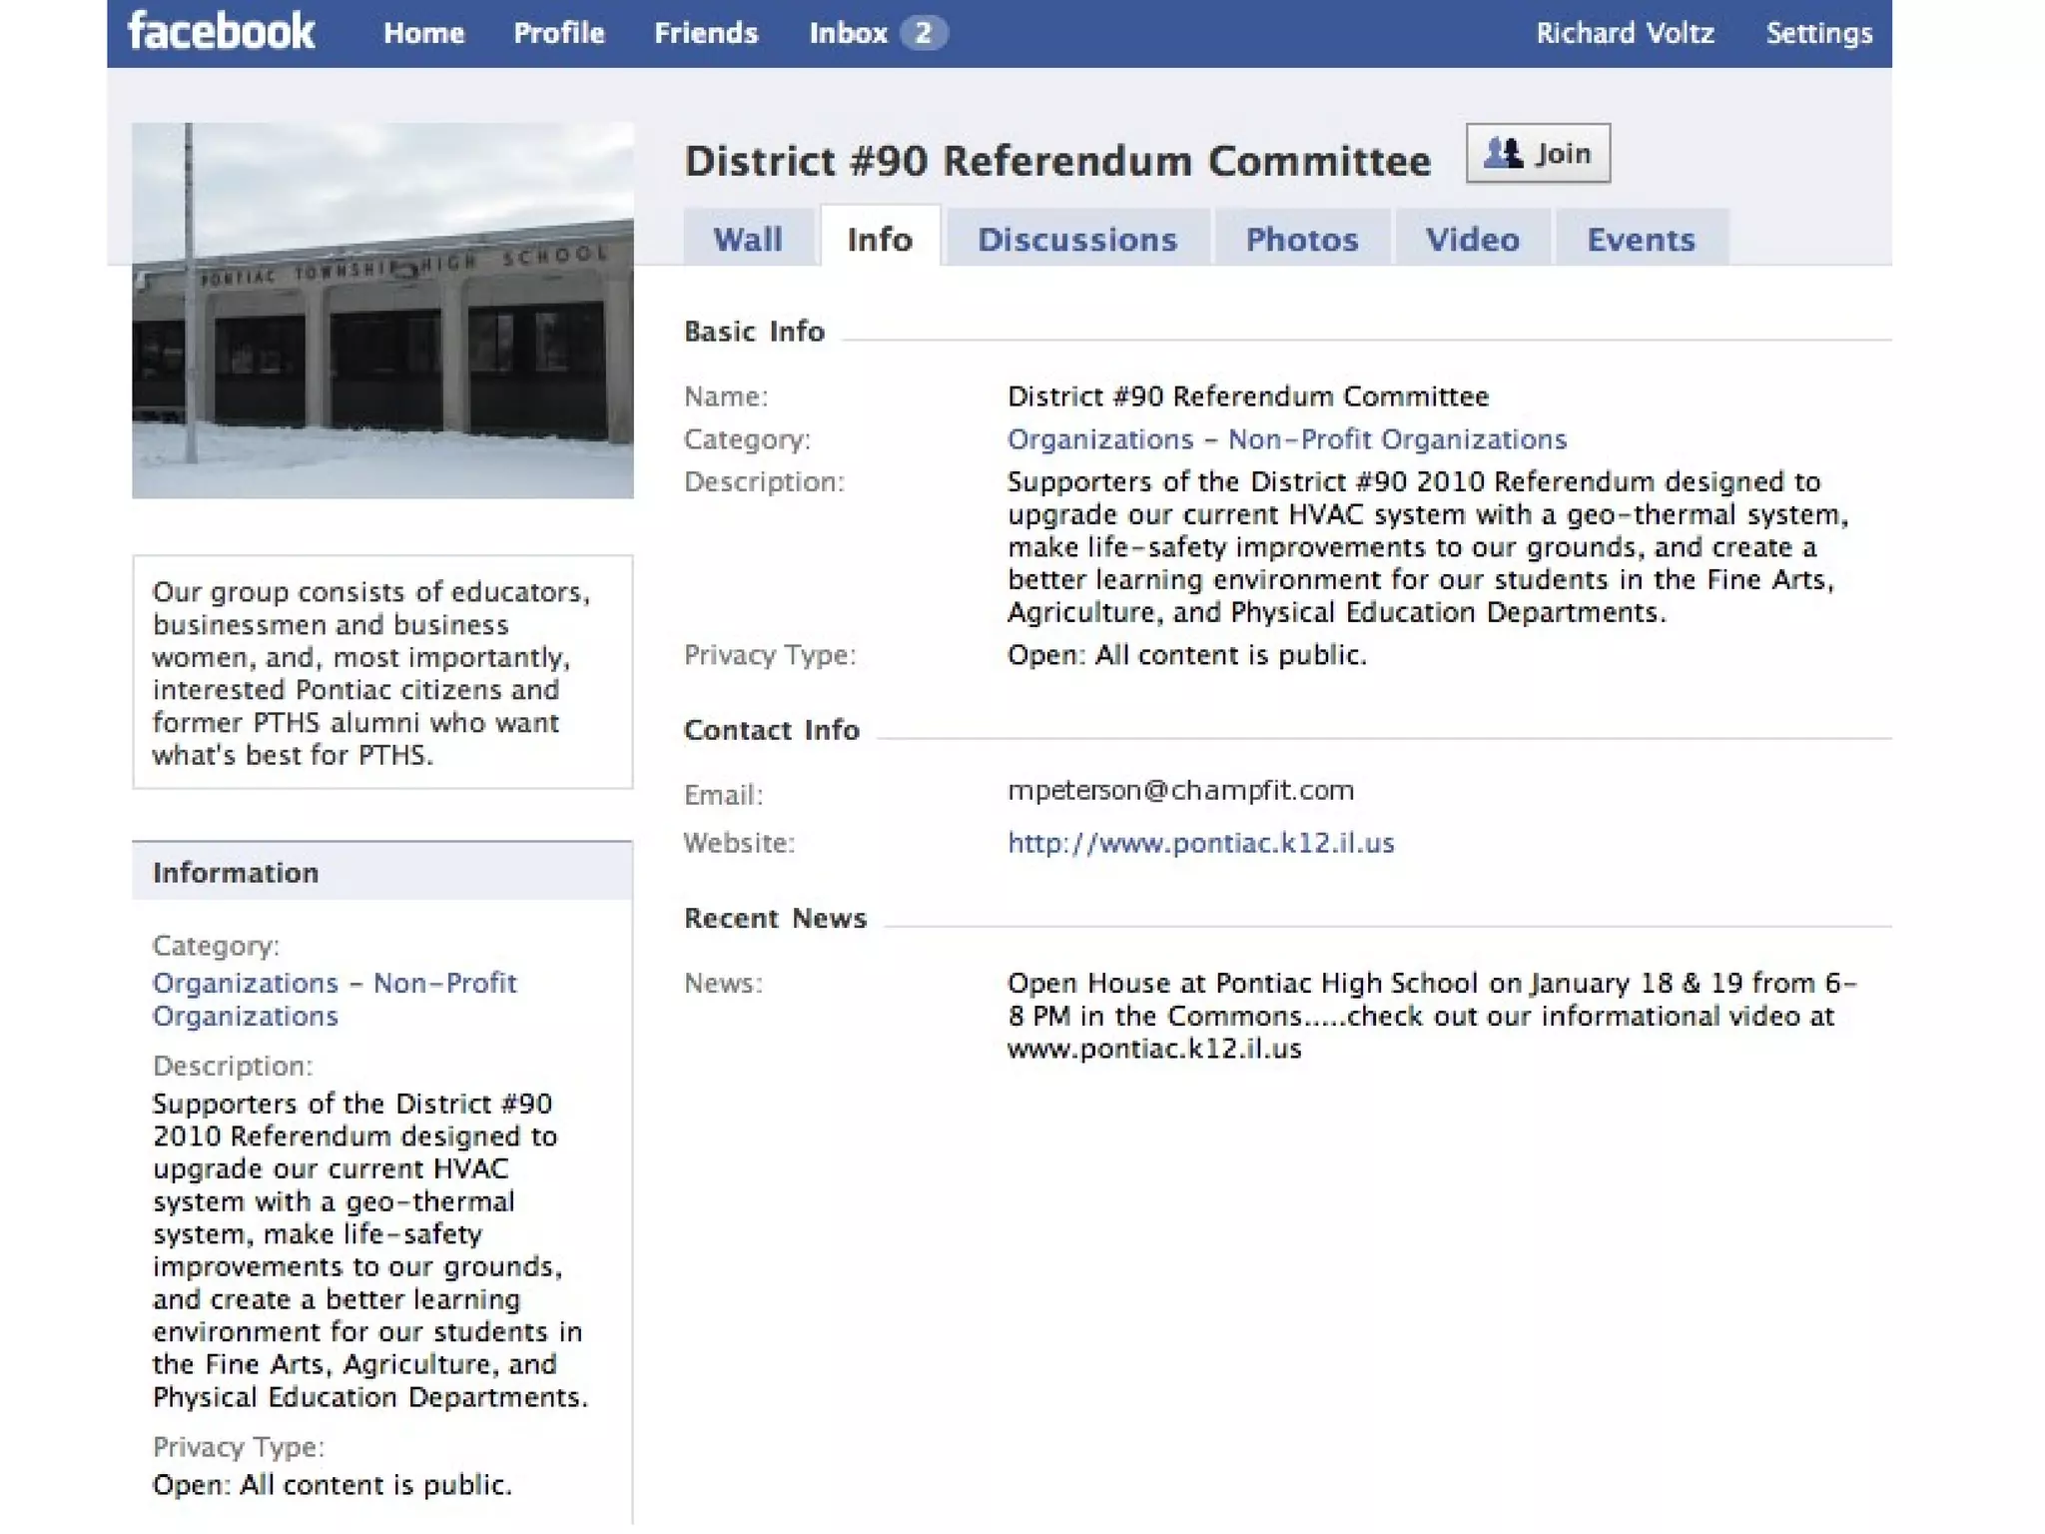
Task: Open Settings in the top bar
Action: (1818, 33)
